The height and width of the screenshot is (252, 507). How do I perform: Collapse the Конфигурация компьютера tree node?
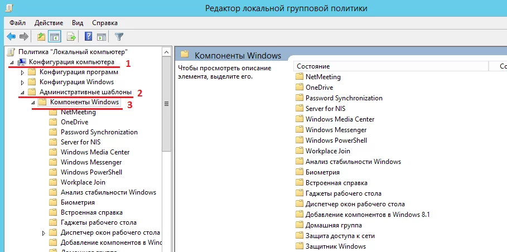click(12, 62)
